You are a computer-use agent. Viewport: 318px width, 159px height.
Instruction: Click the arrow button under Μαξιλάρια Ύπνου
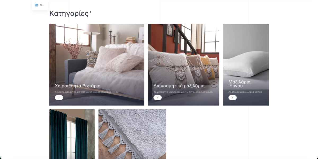(x=232, y=97)
